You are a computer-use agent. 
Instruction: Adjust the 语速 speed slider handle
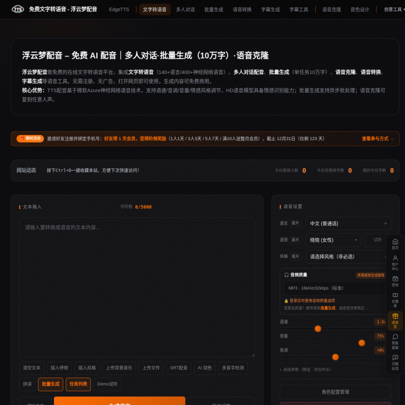(318, 329)
